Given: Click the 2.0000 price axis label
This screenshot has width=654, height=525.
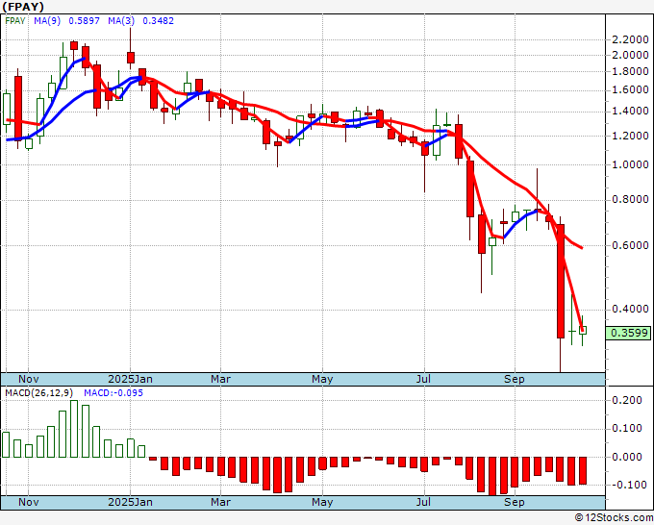Looking at the screenshot, I should click(x=630, y=55).
